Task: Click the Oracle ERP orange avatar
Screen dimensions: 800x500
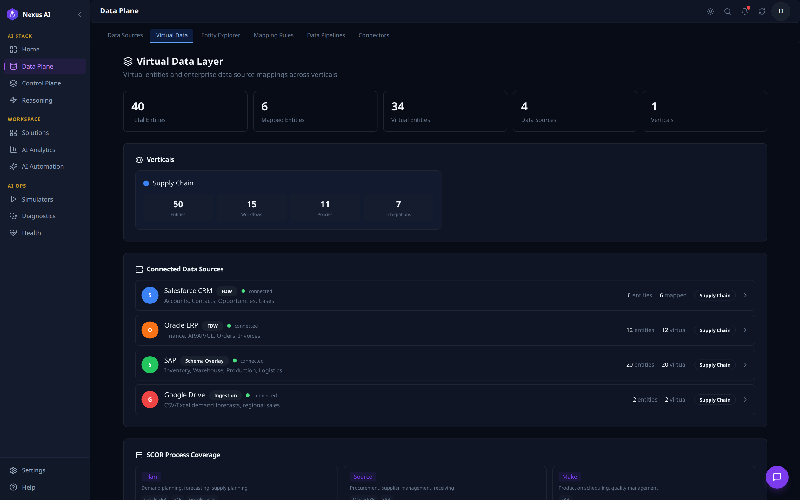Action: click(150, 330)
